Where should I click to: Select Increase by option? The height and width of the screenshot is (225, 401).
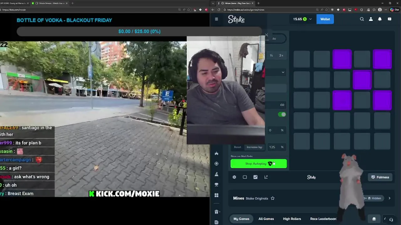pyautogui.click(x=254, y=147)
